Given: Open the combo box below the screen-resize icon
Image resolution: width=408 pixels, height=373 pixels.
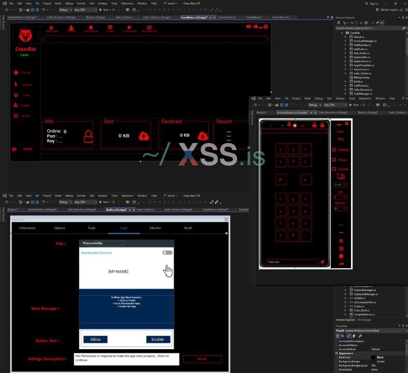Looking at the screenshot, I should click(341, 185).
